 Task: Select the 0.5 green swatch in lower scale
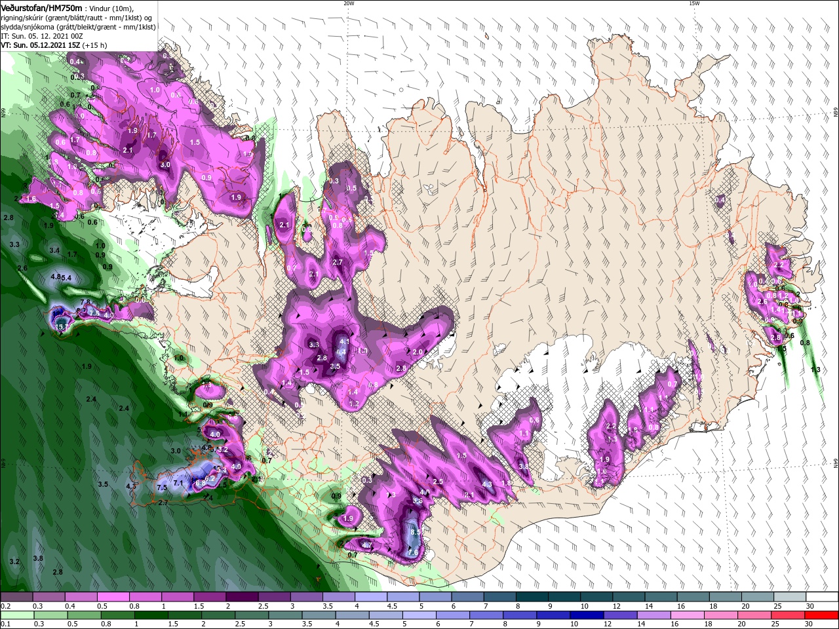coord(84,615)
